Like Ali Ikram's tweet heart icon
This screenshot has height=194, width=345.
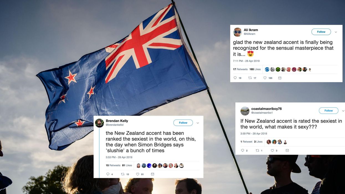[x=265, y=78]
